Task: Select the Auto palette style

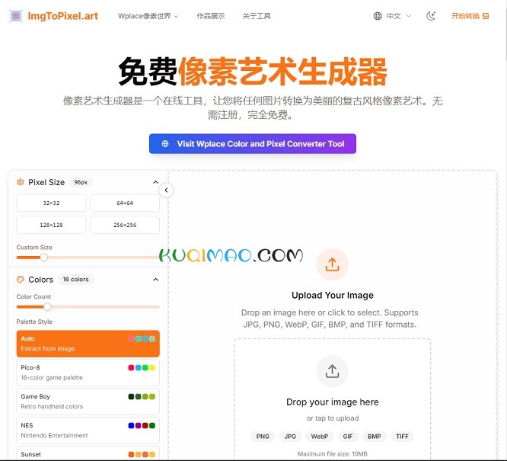Action: click(88, 344)
